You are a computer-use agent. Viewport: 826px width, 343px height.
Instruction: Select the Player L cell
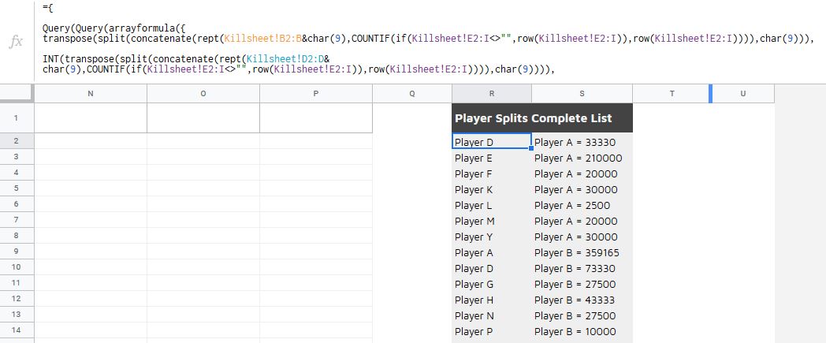[492, 204]
